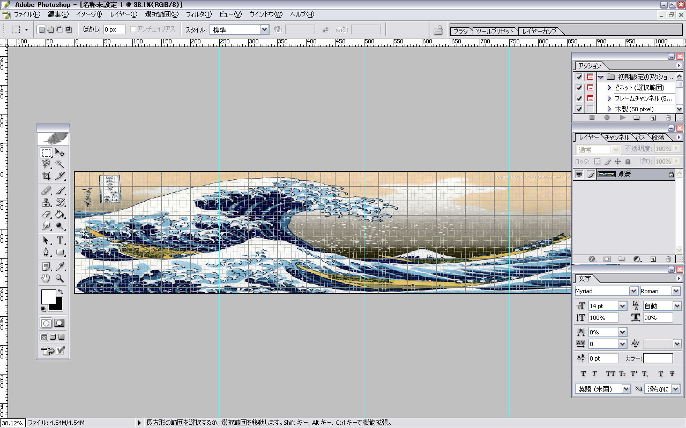
Task: Select the 背景 layer thumbnail
Action: (x=606, y=174)
